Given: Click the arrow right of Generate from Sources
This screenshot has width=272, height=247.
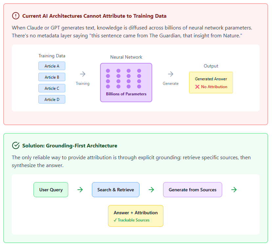Looking at the screenshot, I should click(234, 190).
